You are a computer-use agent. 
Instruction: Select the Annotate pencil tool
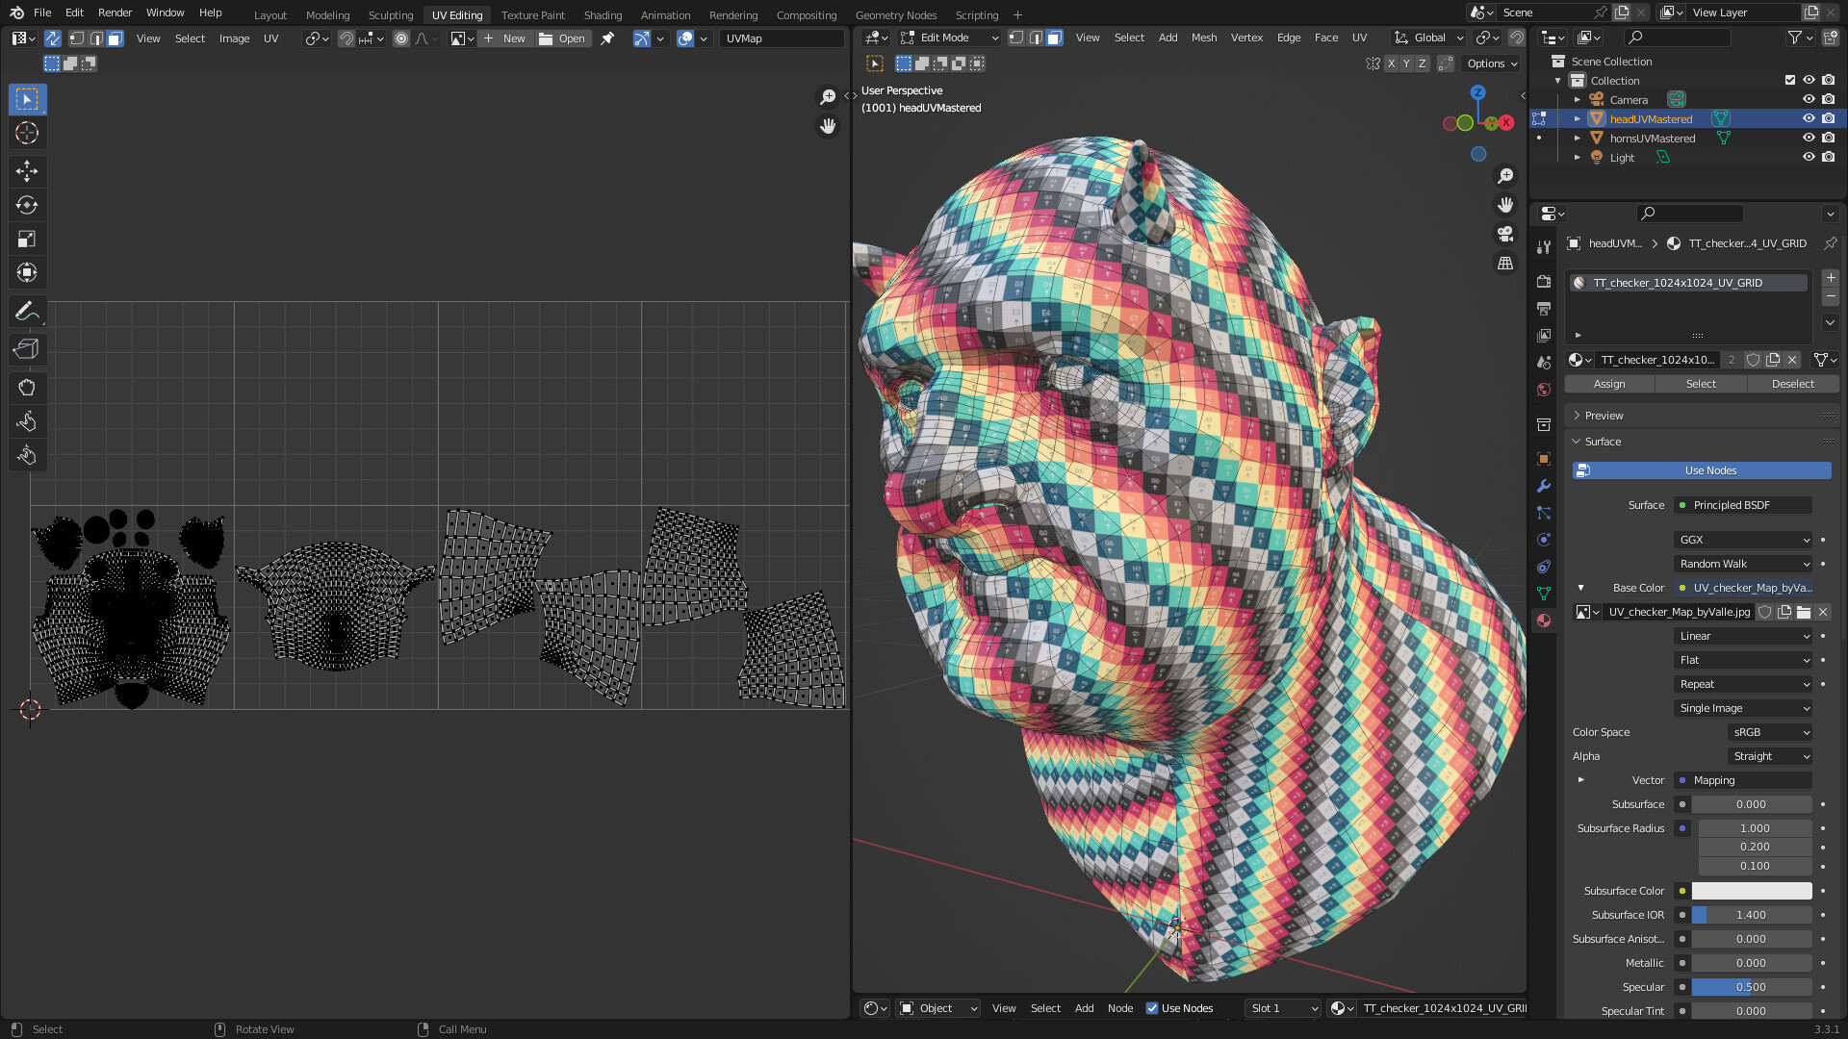[27, 312]
